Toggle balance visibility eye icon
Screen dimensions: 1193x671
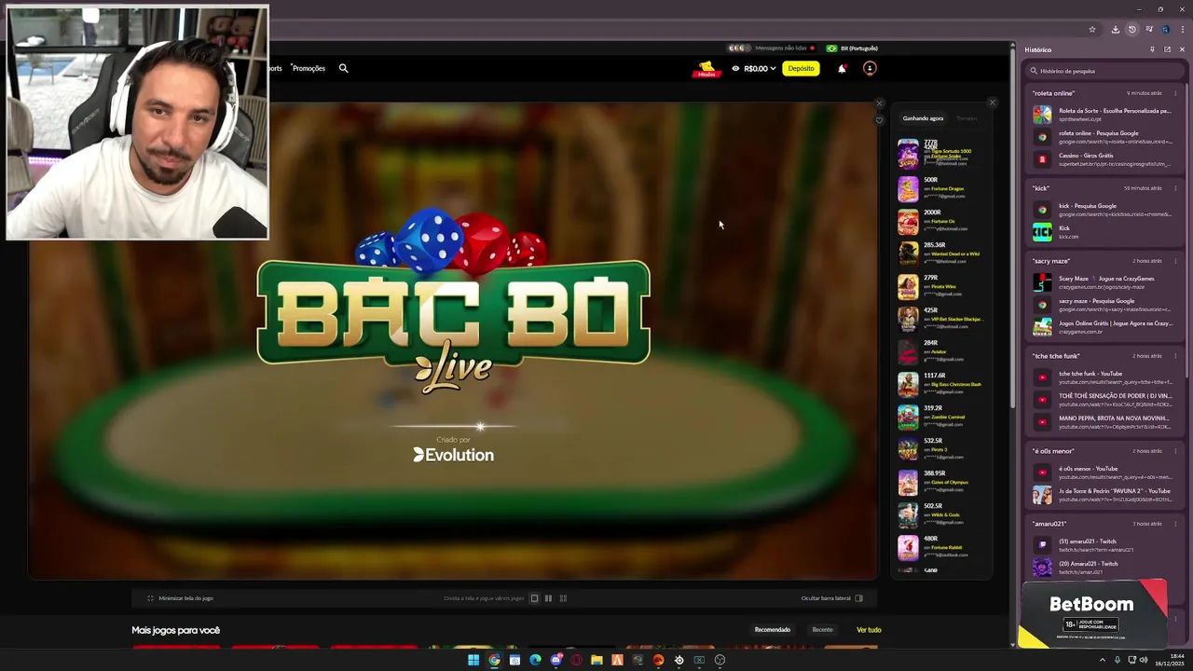click(x=735, y=68)
